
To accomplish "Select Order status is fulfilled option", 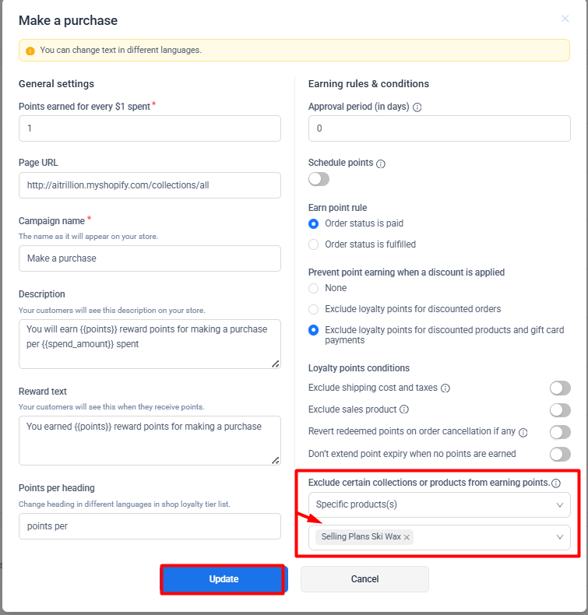I will 314,244.
